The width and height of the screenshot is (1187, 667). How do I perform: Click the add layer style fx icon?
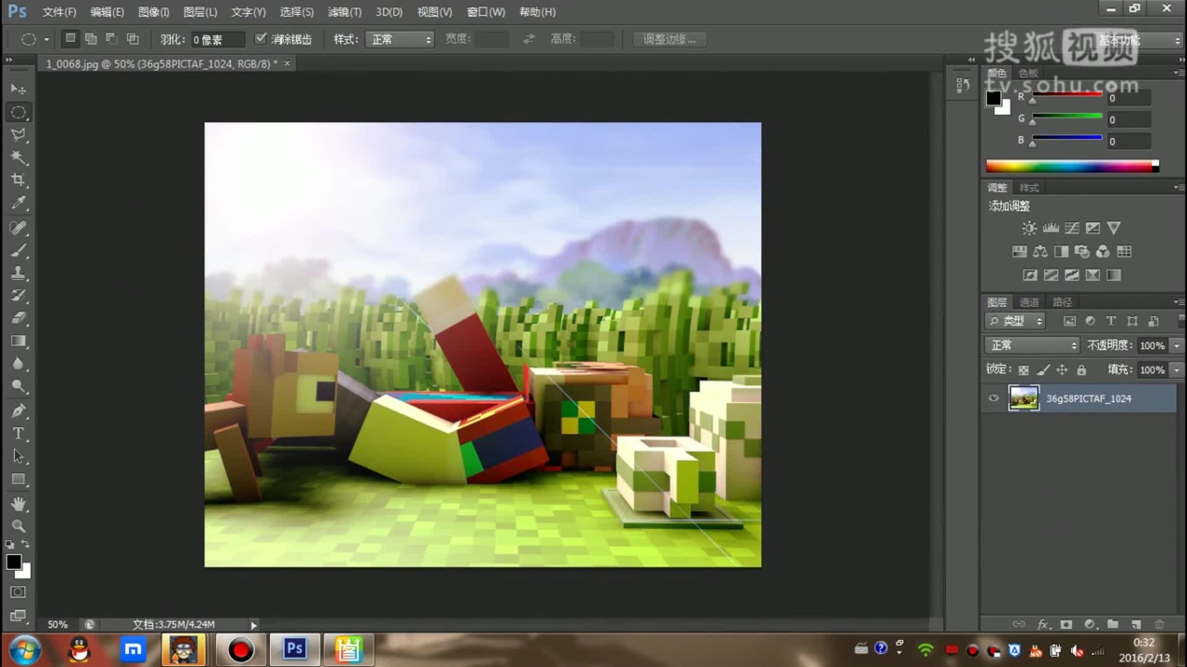coord(1044,624)
